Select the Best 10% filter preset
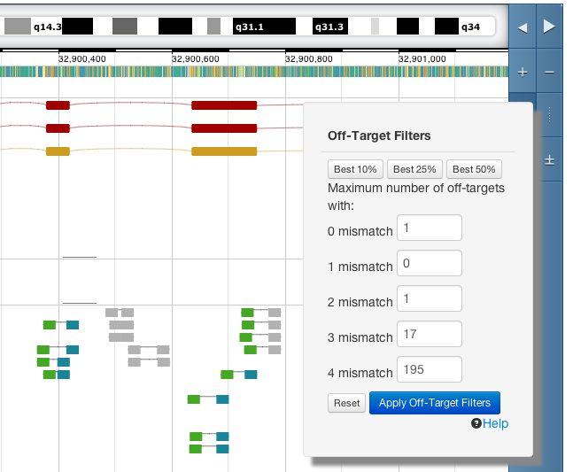This screenshot has width=573, height=472. click(x=355, y=169)
